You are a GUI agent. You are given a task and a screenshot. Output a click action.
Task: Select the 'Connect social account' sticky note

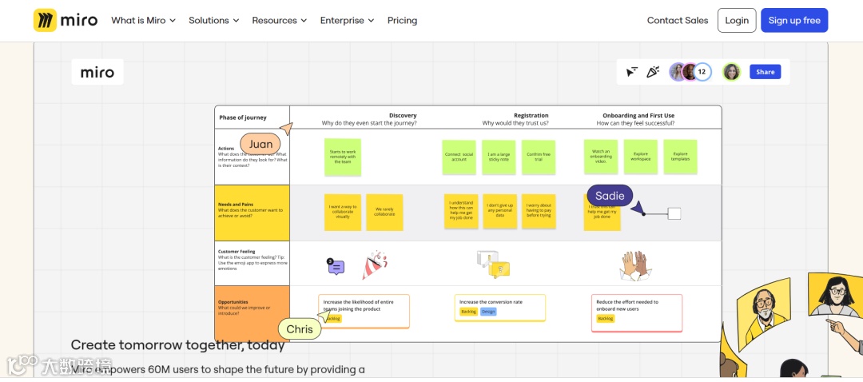coord(459,157)
